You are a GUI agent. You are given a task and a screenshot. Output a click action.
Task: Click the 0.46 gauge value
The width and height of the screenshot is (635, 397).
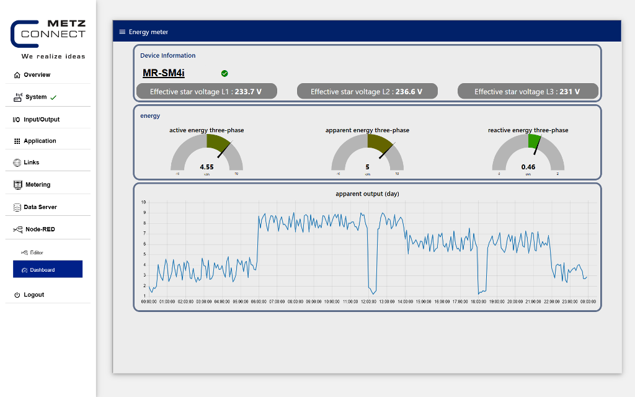click(528, 167)
